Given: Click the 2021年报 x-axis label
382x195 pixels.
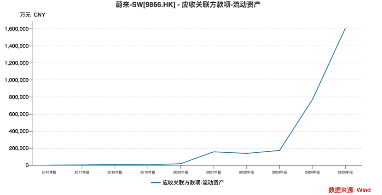Looking at the screenshot, I should pyautogui.click(x=214, y=172).
